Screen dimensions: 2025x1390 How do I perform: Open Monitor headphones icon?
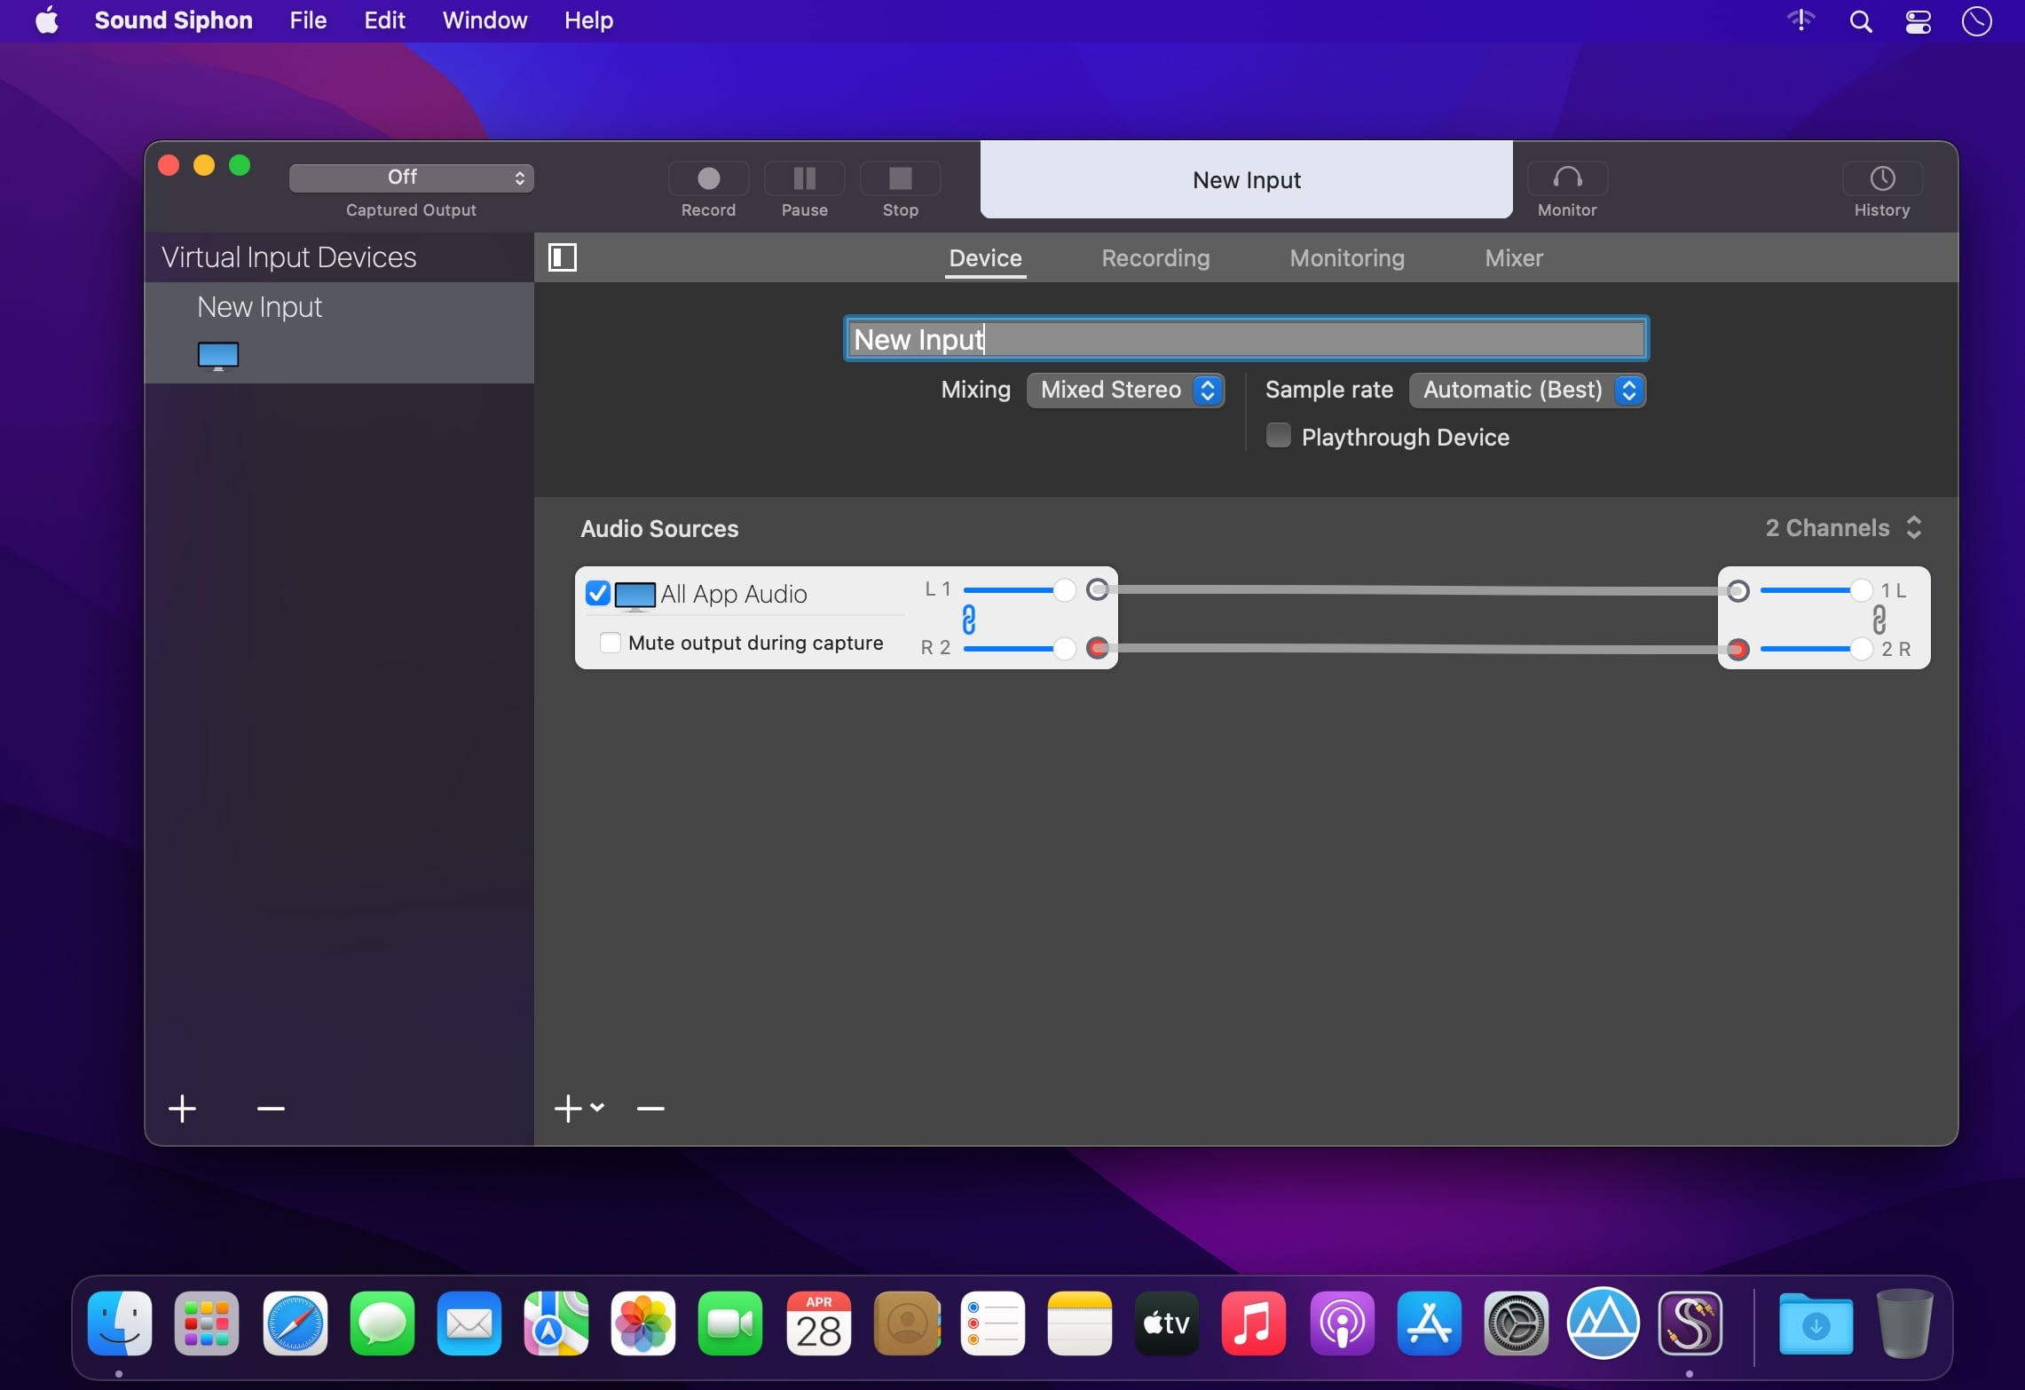[x=1566, y=179]
